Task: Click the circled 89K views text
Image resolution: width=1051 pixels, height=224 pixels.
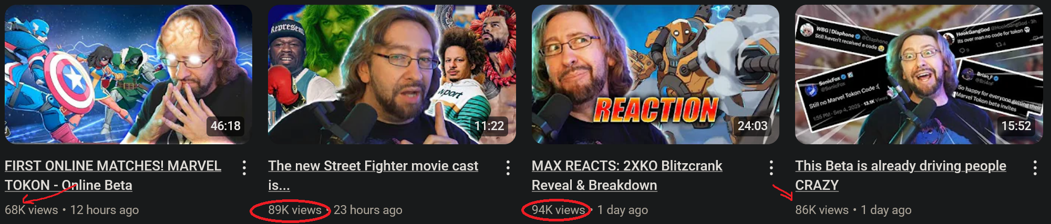Action: click(x=295, y=210)
